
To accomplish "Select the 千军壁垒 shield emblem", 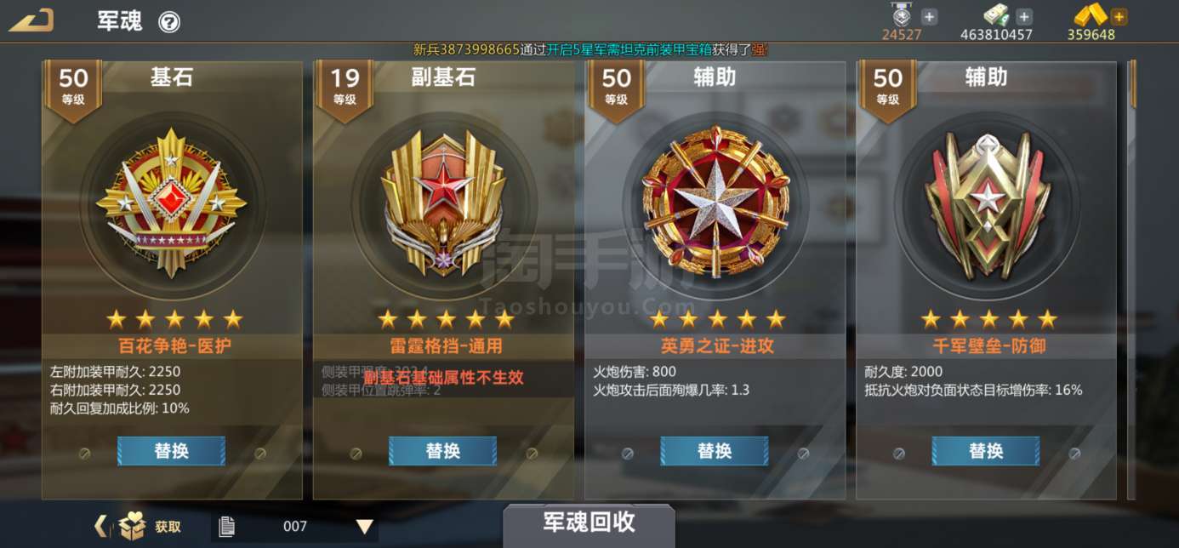I will [x=987, y=205].
